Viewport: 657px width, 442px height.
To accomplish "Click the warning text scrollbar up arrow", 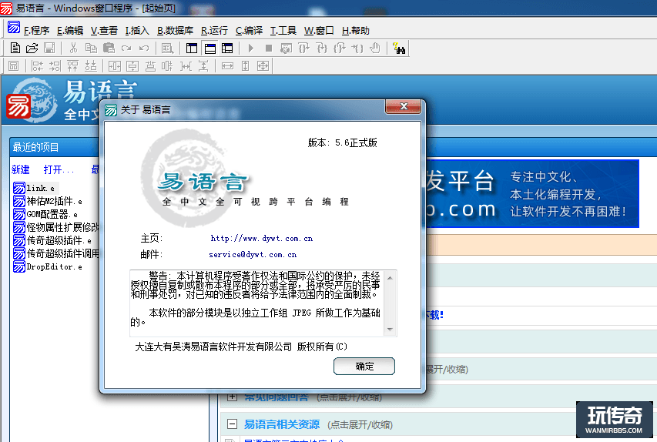I will tap(390, 278).
